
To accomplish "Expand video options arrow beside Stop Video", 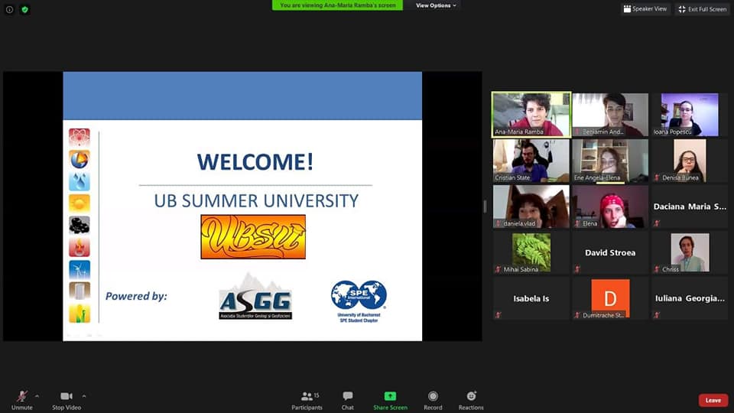I will pos(84,396).
